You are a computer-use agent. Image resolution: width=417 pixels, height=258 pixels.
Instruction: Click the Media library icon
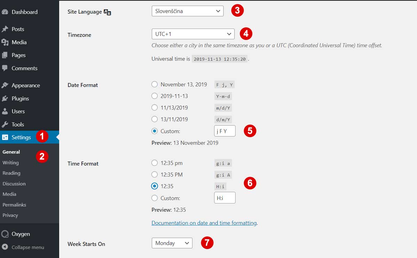tap(5, 42)
